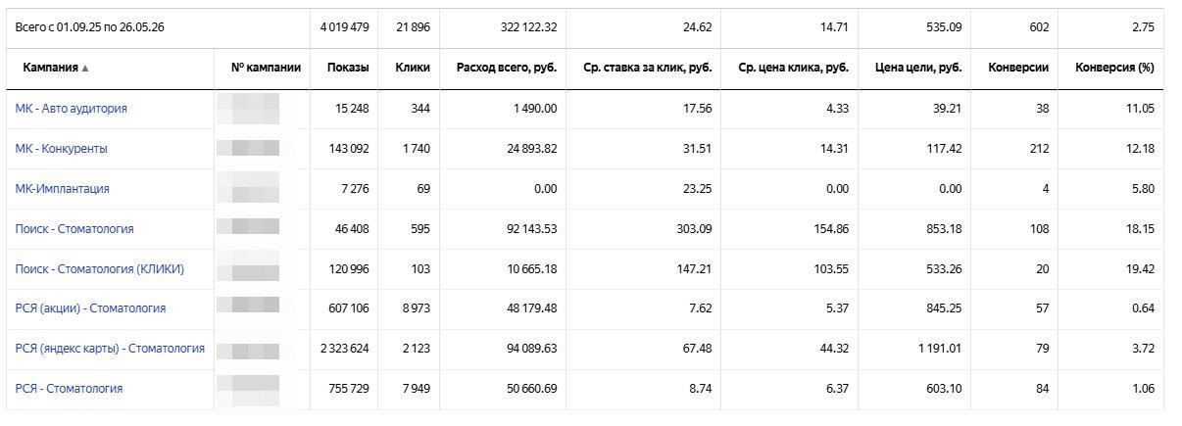1182x426 pixels.
Task: Sort by Показы column header
Action: click(348, 68)
